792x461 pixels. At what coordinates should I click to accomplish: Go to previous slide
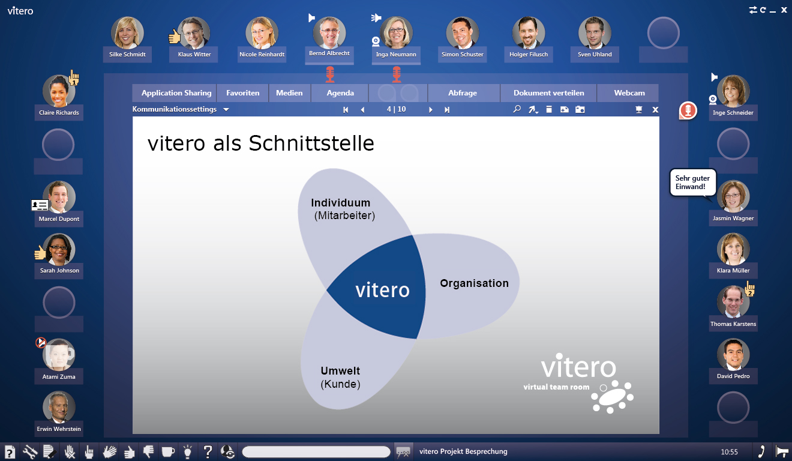tap(362, 110)
